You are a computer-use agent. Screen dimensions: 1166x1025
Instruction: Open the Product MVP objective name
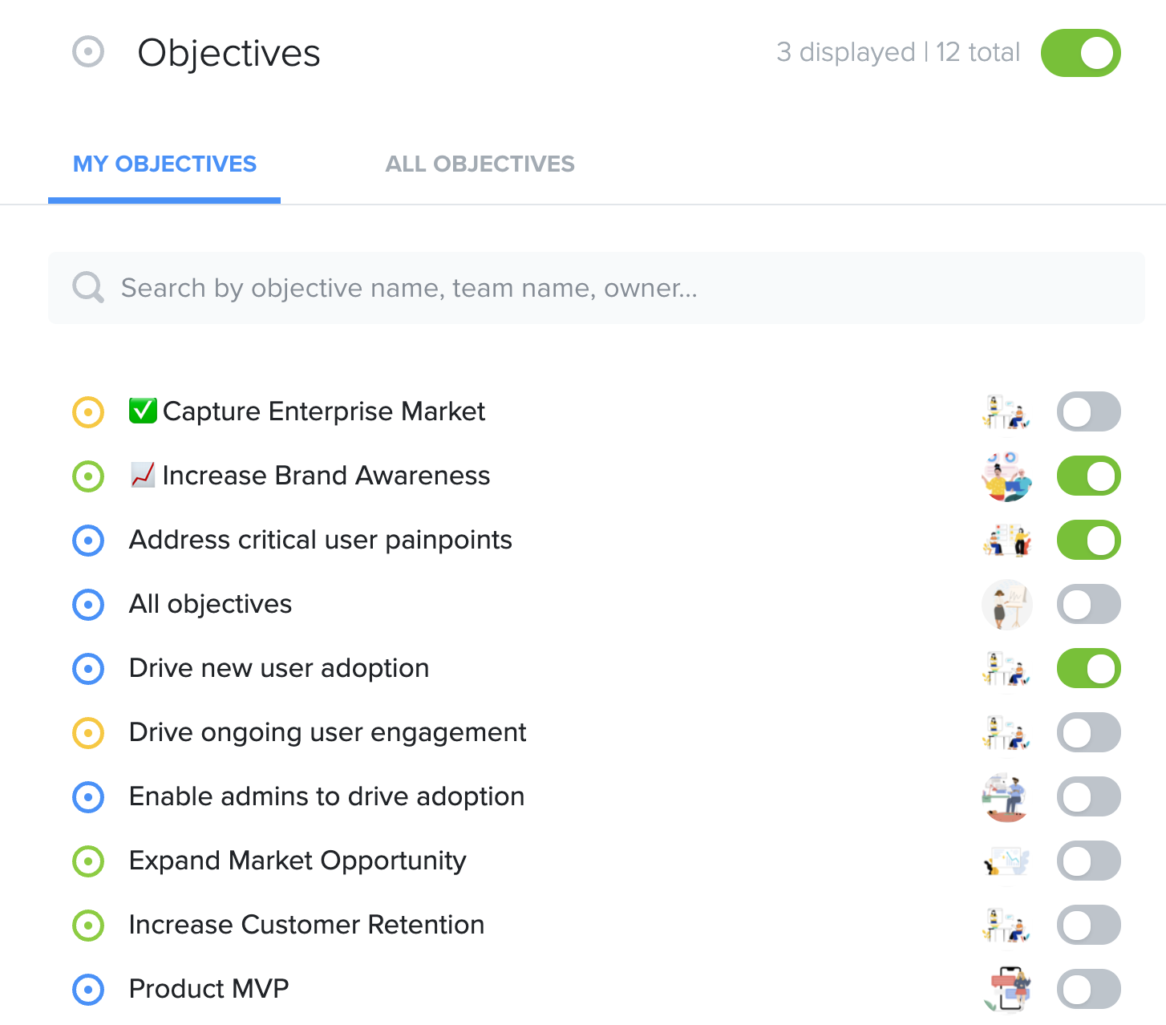[x=209, y=989]
